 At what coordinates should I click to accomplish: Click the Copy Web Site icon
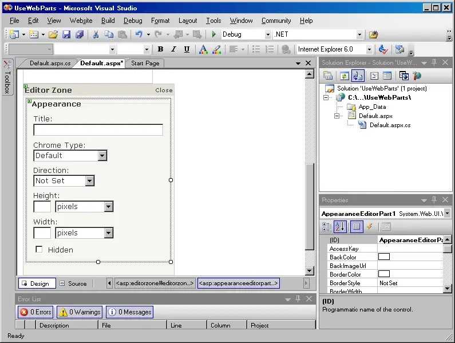point(404,76)
